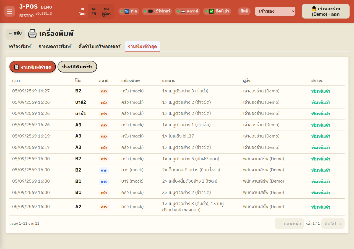
Task: Open the กำหนดการพิมพ์ tab
Action: click(55, 46)
